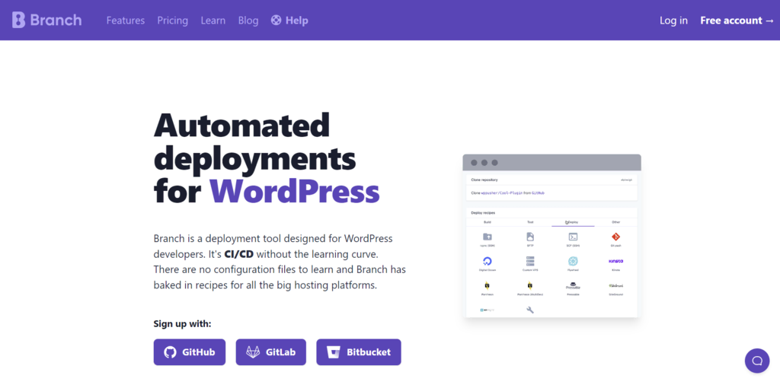Screen dimensions: 780x388
Task: Switch to the Build tab in recipes
Action: (x=487, y=222)
